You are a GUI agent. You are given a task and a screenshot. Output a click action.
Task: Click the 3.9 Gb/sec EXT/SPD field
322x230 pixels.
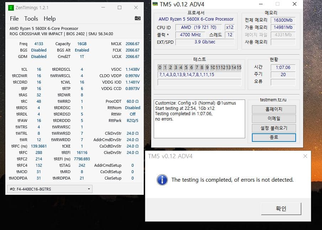point(205,42)
